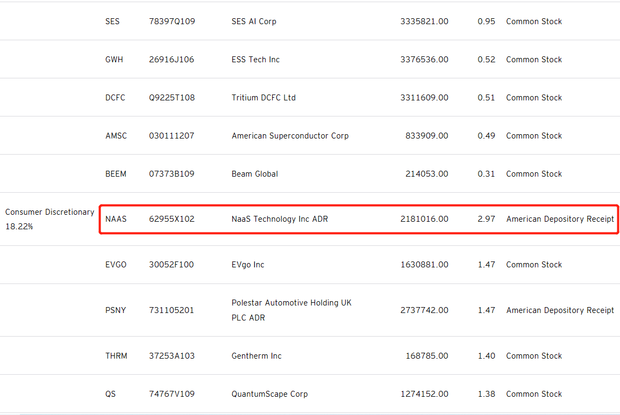This screenshot has height=415, width=620.
Task: Click the Beam Global holding name
Action: (x=255, y=174)
